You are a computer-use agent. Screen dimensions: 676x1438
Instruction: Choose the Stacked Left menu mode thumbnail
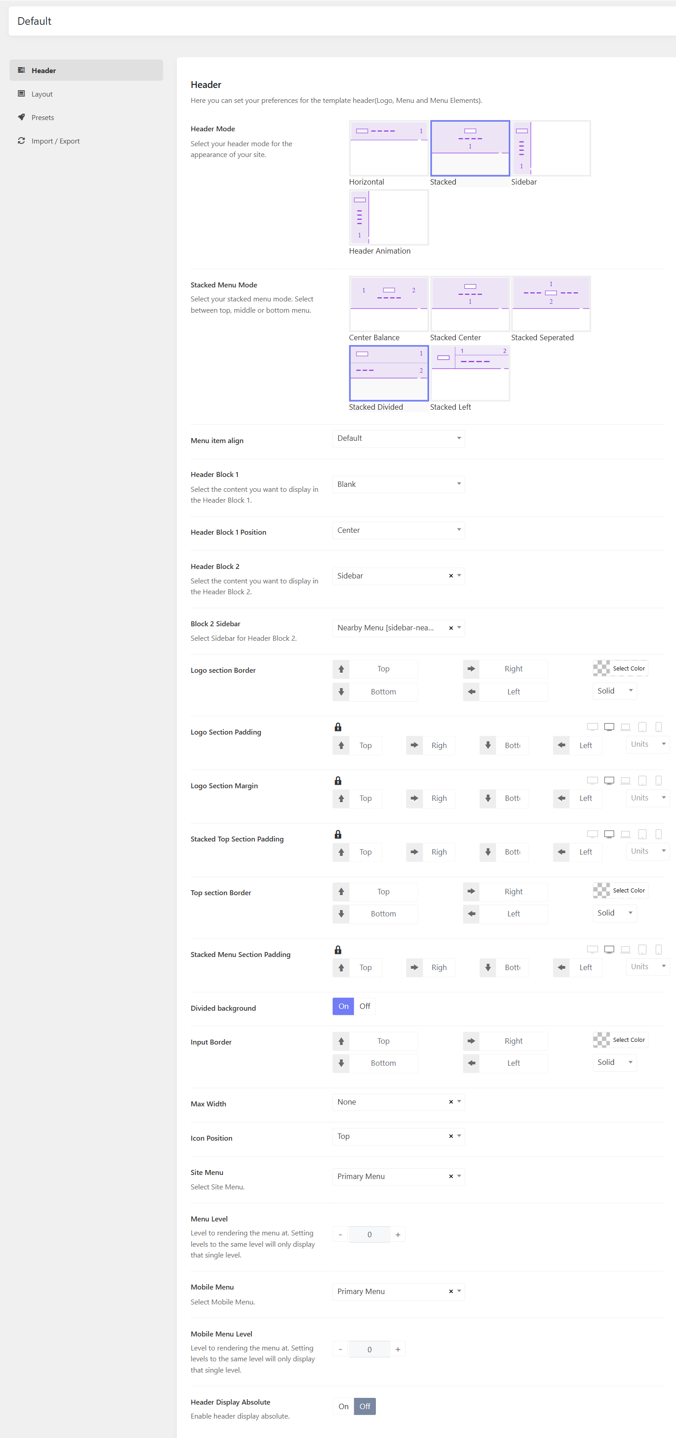(x=469, y=373)
